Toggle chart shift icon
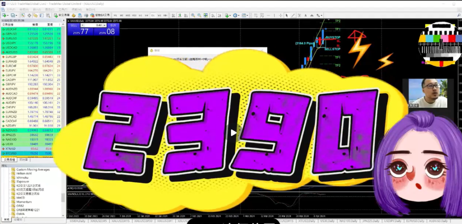Screen dimensions: 462x224 (x=220, y=15)
